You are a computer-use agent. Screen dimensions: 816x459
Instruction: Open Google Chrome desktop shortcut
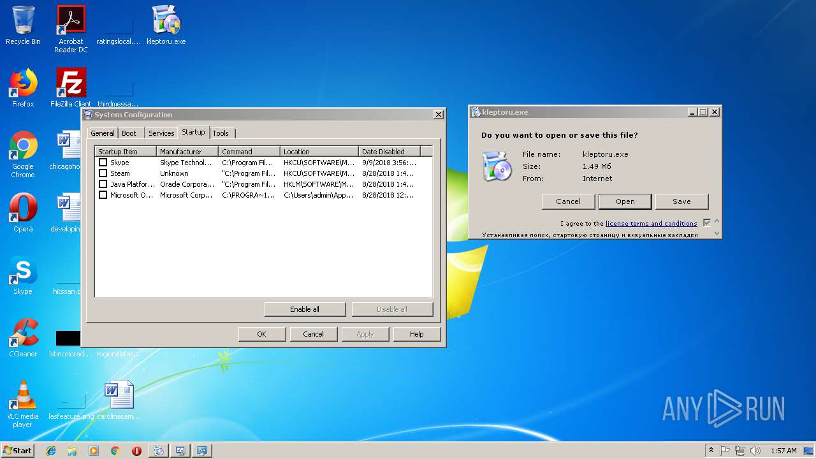23,154
